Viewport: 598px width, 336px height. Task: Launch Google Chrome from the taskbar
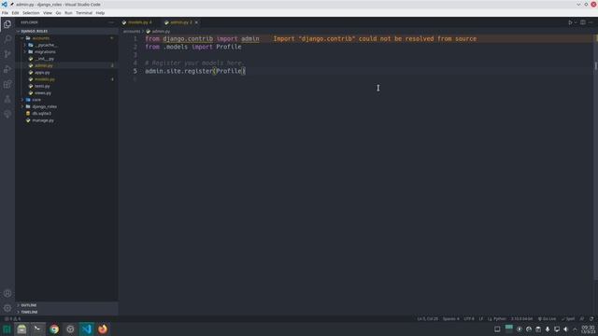(x=54, y=329)
